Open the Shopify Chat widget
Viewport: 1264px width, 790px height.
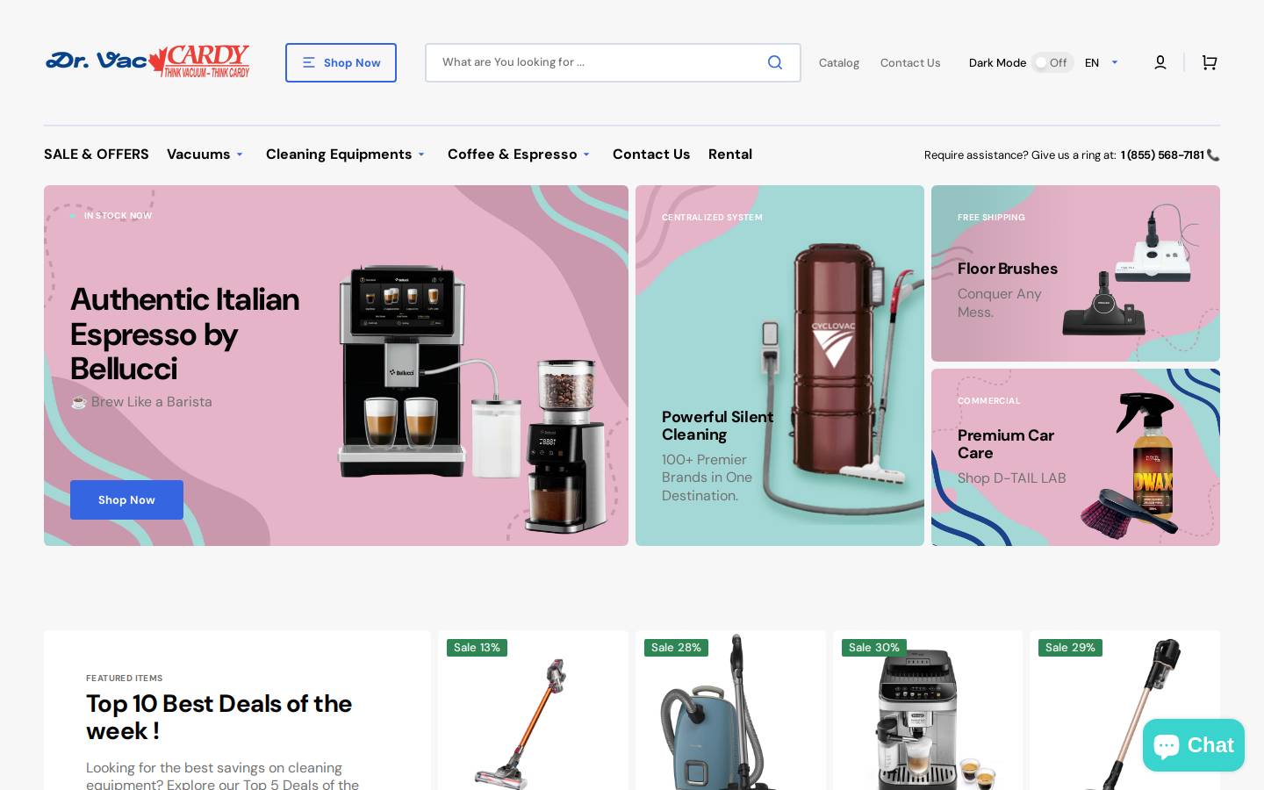click(1193, 745)
